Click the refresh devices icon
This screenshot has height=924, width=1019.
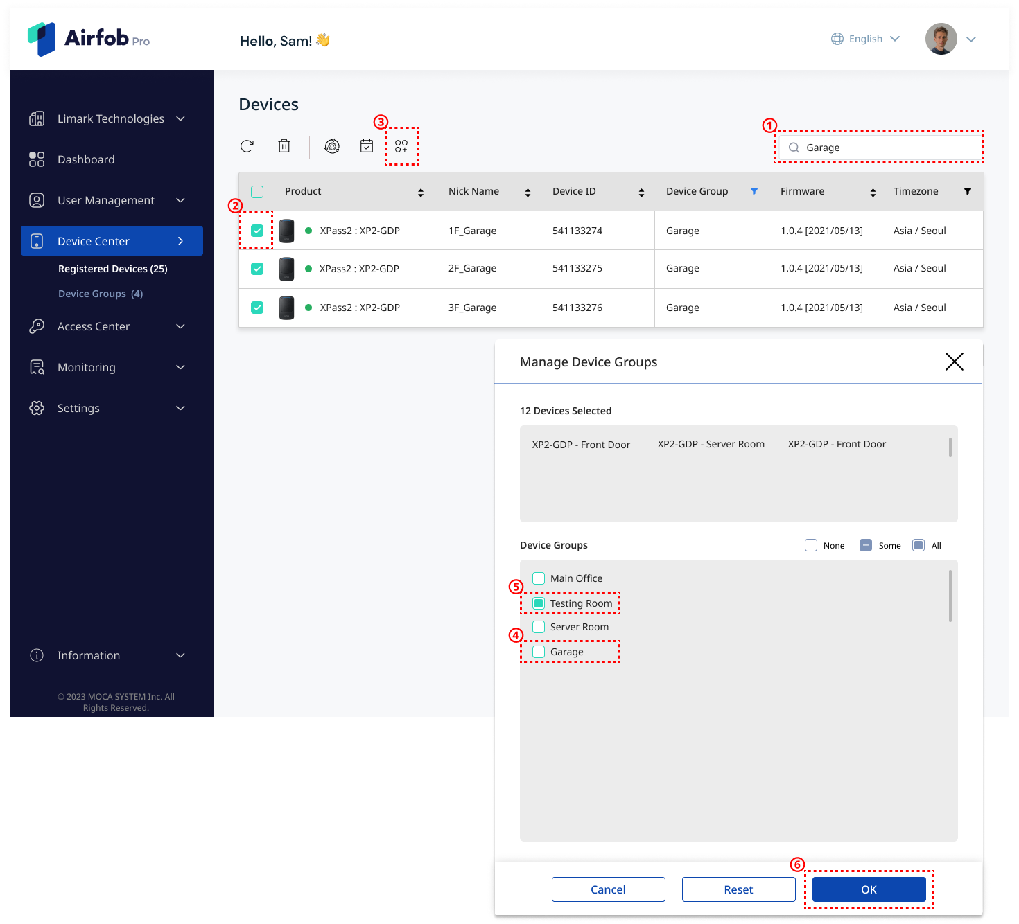point(247,146)
